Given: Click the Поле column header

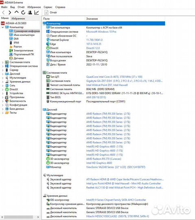Looking at the screenshot, I should pos(46,19).
